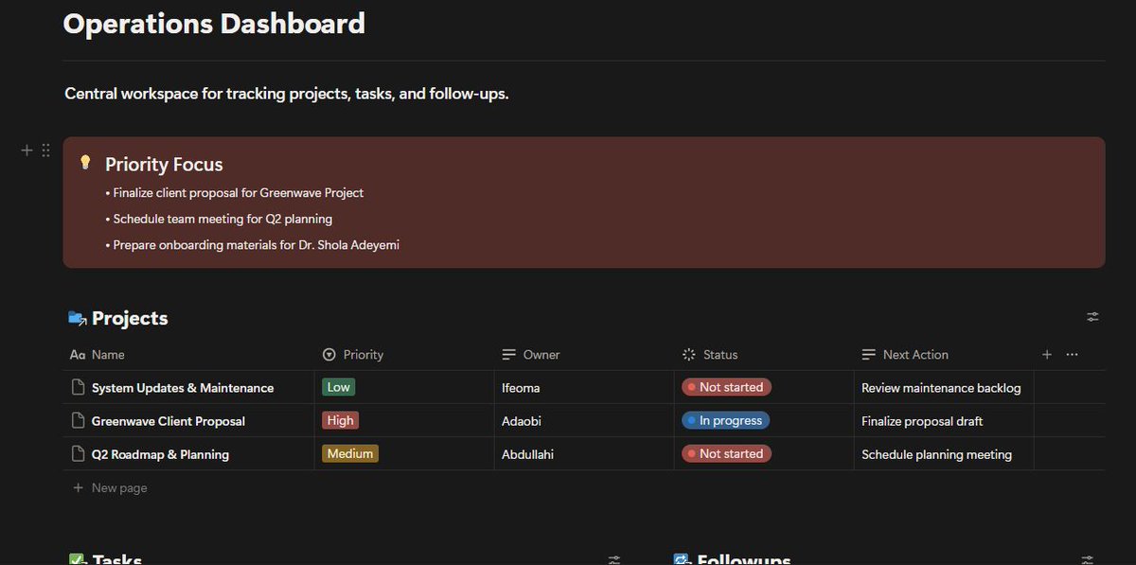Select the Ifeoma owner cell

click(584, 387)
